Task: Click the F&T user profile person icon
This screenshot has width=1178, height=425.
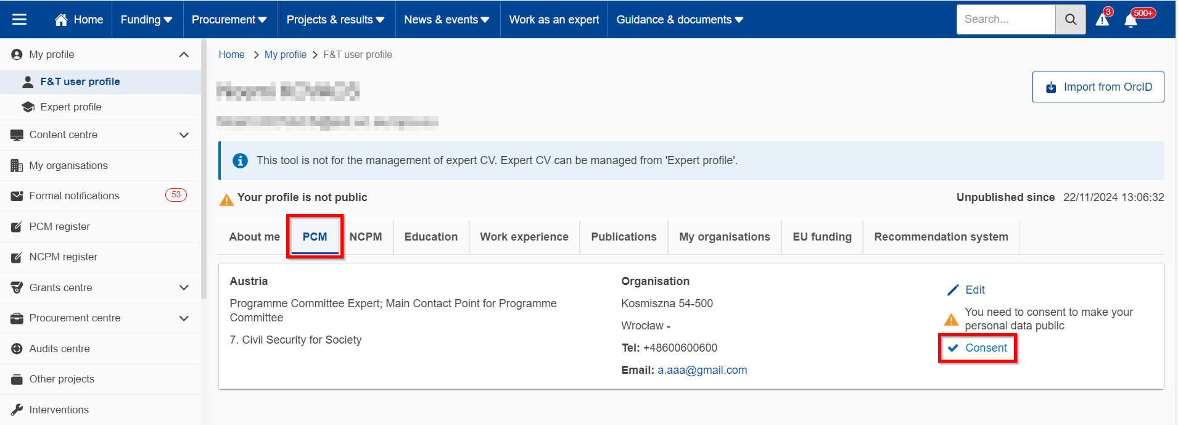Action: point(28,81)
